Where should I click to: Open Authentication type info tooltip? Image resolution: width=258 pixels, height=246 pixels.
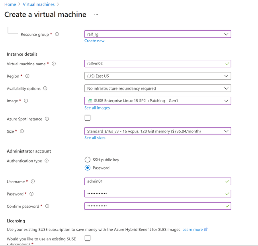[47, 160]
